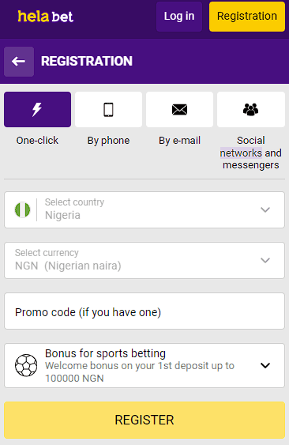Click the Nigeria flag icon
Image resolution: width=289 pixels, height=445 pixels.
[x=22, y=209]
